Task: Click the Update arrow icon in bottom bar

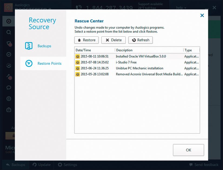Action: [x=35, y=165]
